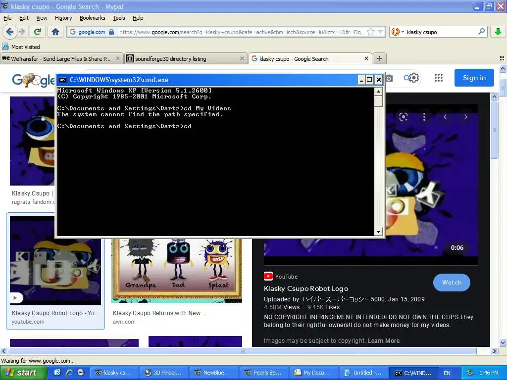Image resolution: width=507 pixels, height=380 pixels.
Task: Click the search bar magnifier icon
Action: 481,32
